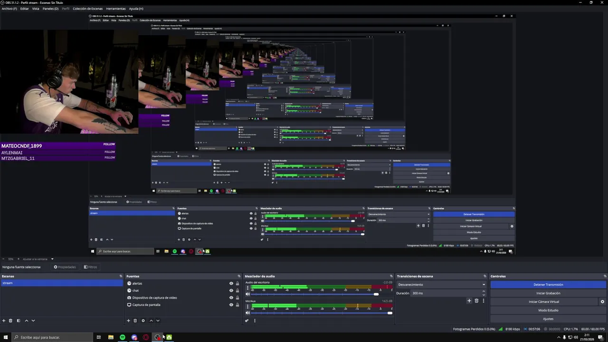Open the Vista menu
Image resolution: width=608 pixels, height=342 pixels.
tap(36, 9)
